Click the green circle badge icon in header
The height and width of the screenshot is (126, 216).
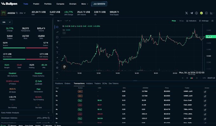pos(201,13)
